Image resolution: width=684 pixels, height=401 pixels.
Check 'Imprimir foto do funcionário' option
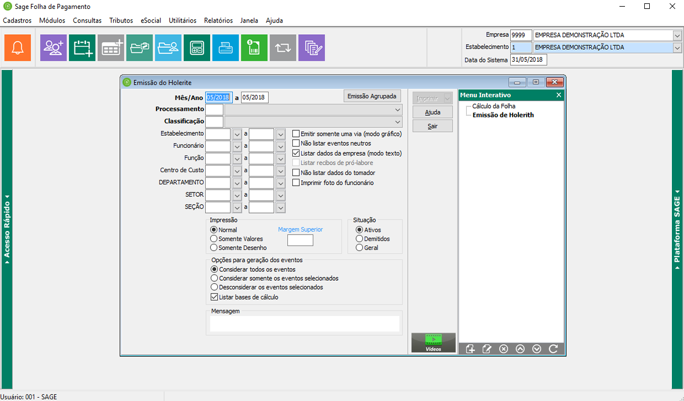coord(296,183)
